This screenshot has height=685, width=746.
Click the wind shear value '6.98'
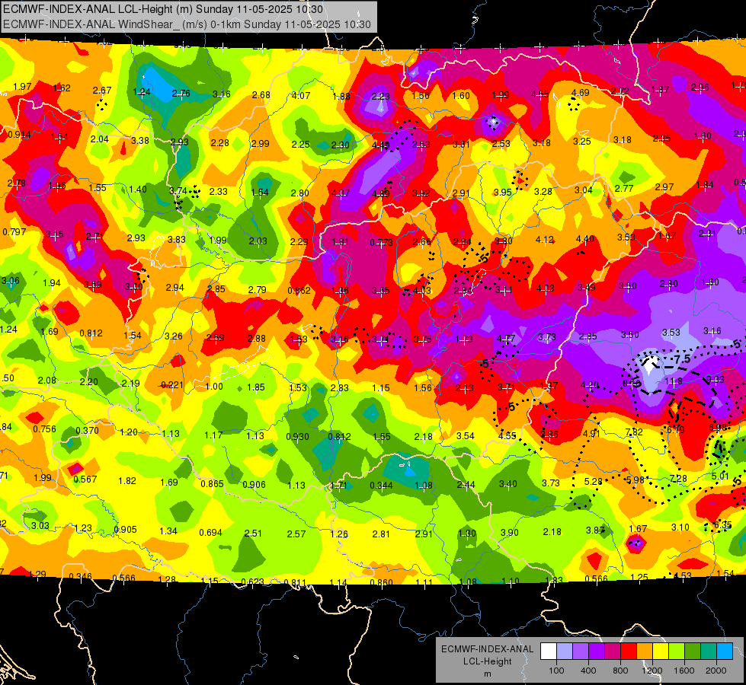pyautogui.click(x=718, y=427)
